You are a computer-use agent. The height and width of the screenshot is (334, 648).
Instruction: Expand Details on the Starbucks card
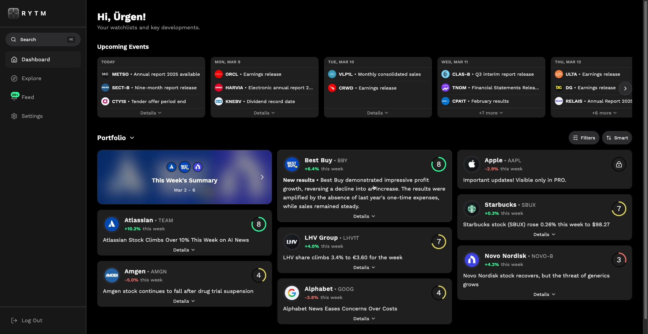544,234
